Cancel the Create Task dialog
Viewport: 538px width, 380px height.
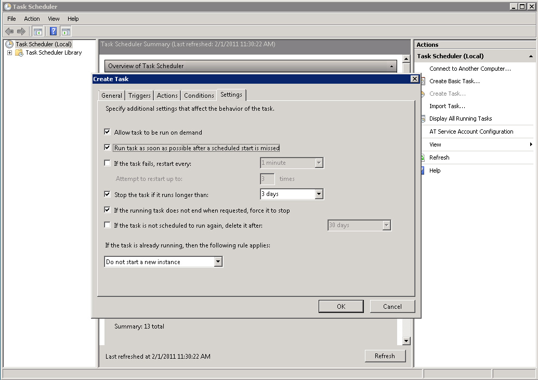click(392, 307)
